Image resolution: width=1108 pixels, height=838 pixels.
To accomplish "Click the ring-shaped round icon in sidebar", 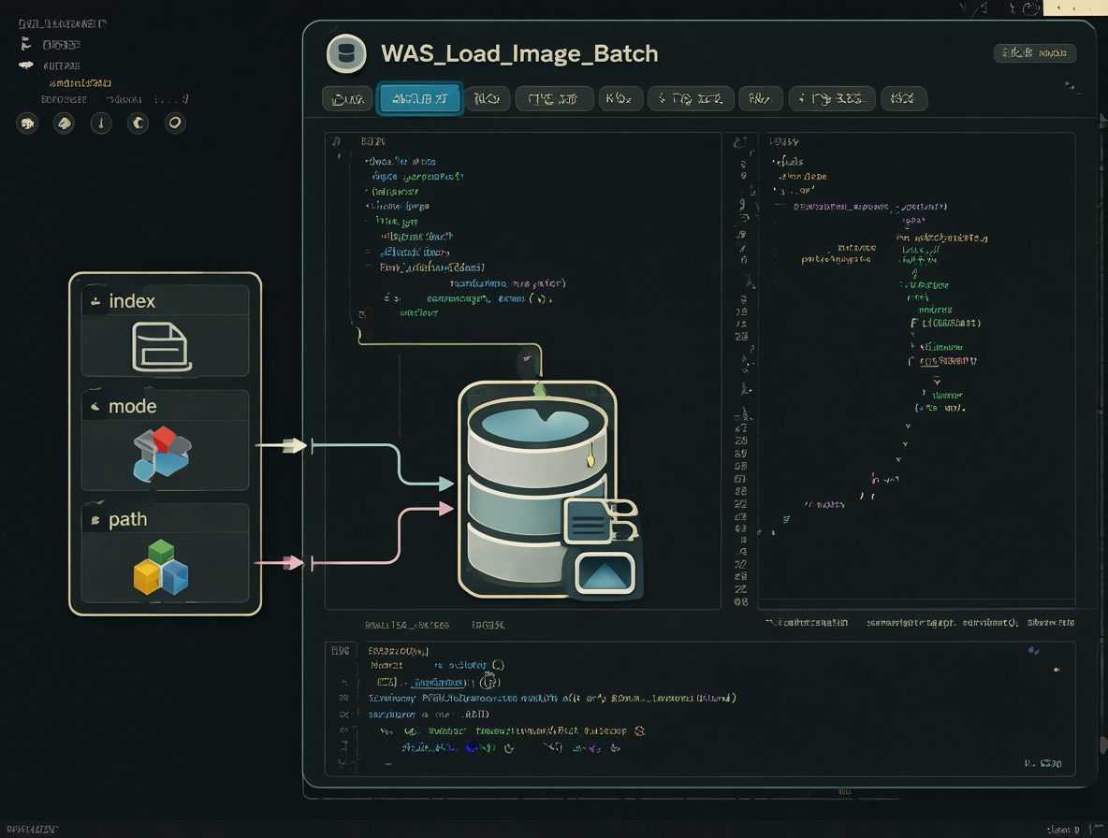I will coord(175,123).
